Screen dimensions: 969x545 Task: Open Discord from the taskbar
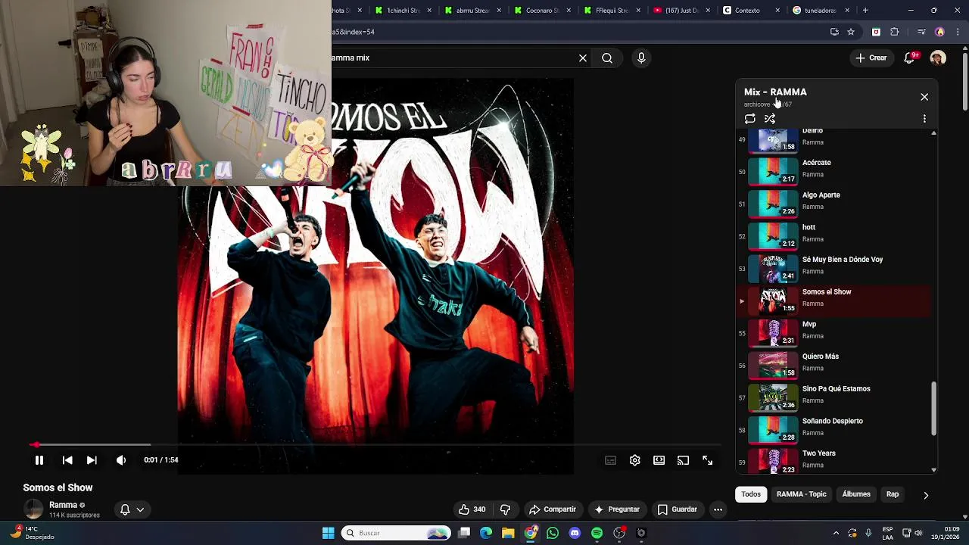point(575,533)
